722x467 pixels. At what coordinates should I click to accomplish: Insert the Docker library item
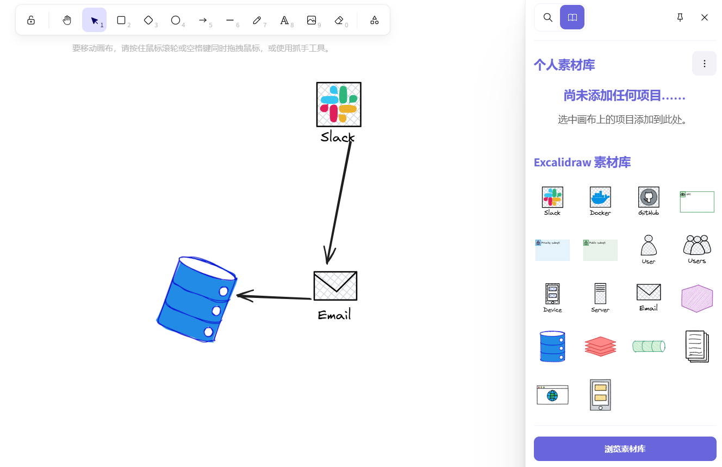click(x=600, y=201)
